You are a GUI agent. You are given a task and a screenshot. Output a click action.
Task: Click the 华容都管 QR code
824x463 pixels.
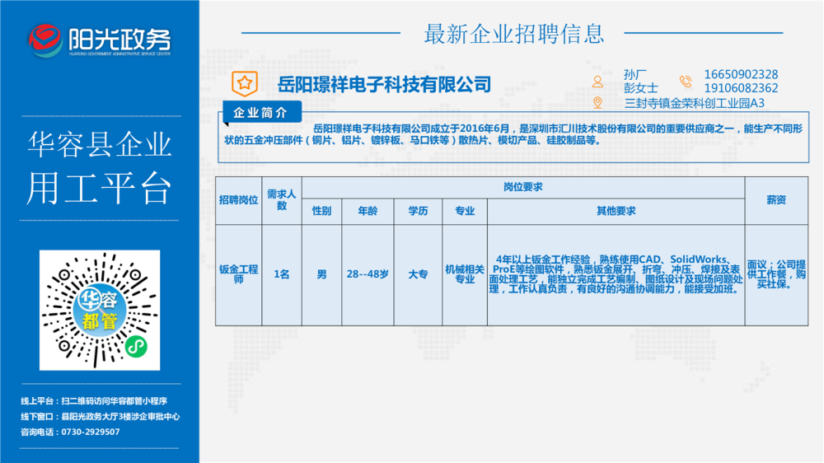pyautogui.click(x=99, y=311)
